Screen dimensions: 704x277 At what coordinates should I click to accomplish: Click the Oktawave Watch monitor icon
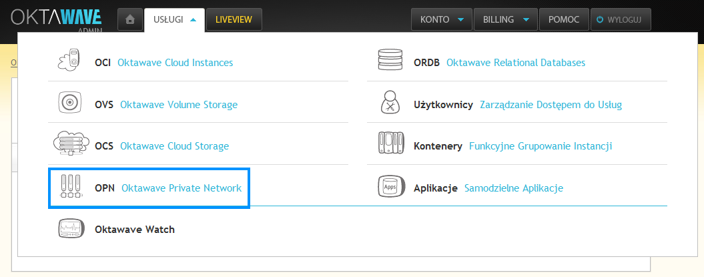[71, 229]
